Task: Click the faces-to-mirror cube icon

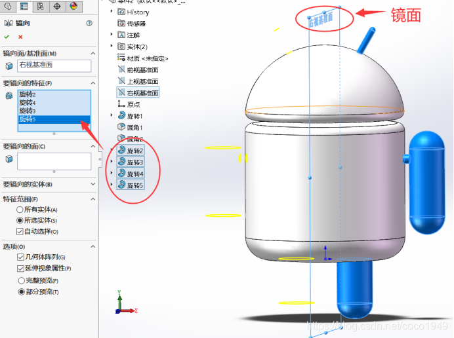Action: (9, 159)
